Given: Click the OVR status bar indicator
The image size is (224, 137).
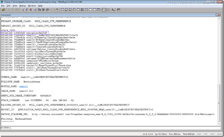Looking at the screenshot, I should coord(206,134).
